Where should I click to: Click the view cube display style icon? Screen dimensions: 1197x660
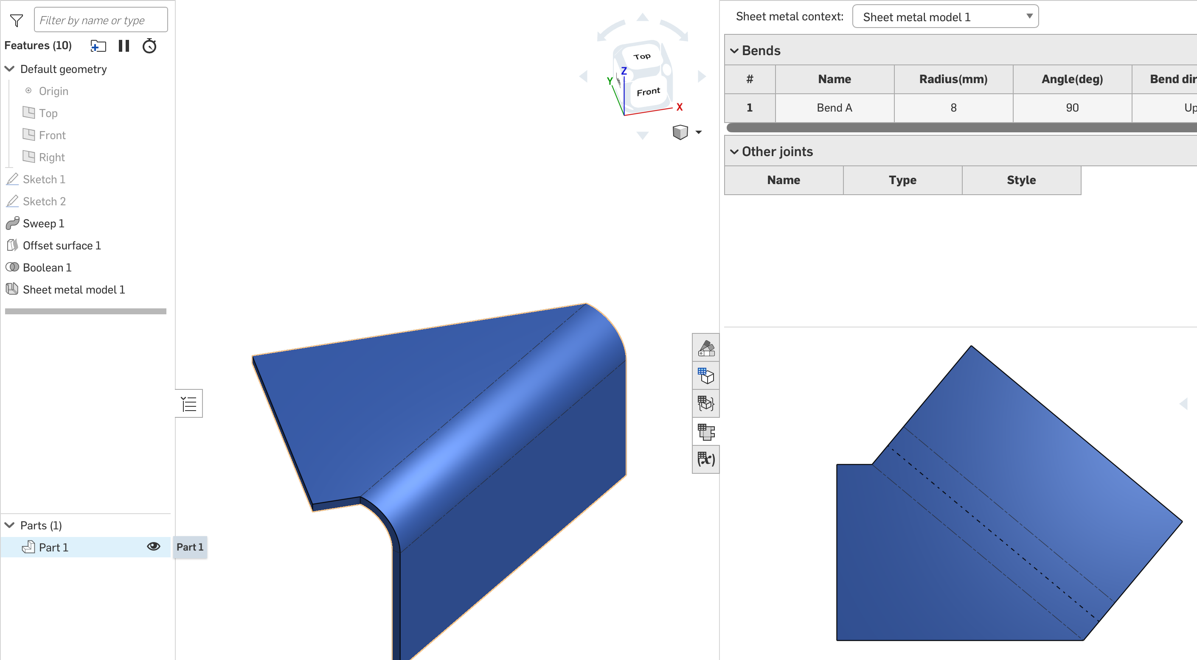[680, 132]
